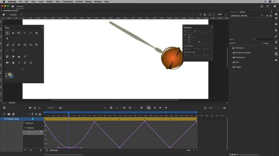This screenshot has height=156, width=279.
Task: Select the Line tool
Action: click(7, 51)
